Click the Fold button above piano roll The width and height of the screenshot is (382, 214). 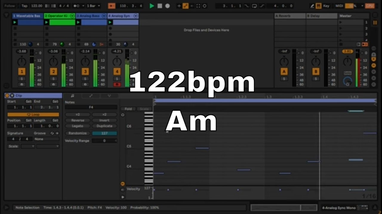point(128,109)
